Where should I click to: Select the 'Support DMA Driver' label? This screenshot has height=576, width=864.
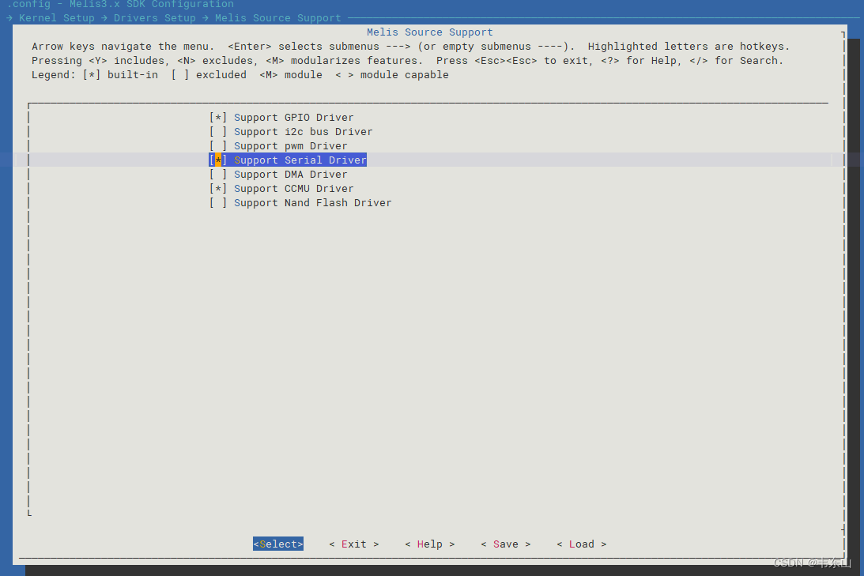(290, 175)
